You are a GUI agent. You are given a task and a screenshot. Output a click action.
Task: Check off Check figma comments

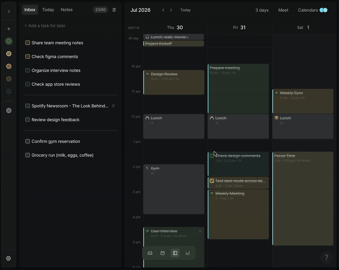click(x=27, y=57)
